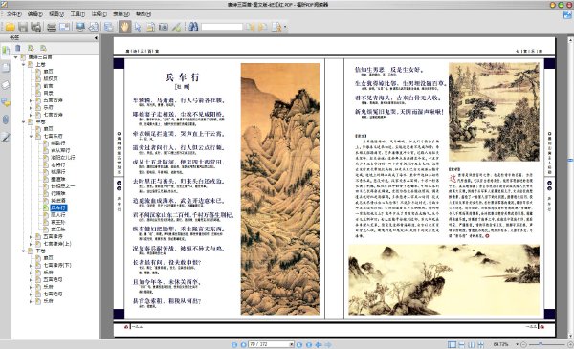Go to next page button

click(x=299, y=344)
